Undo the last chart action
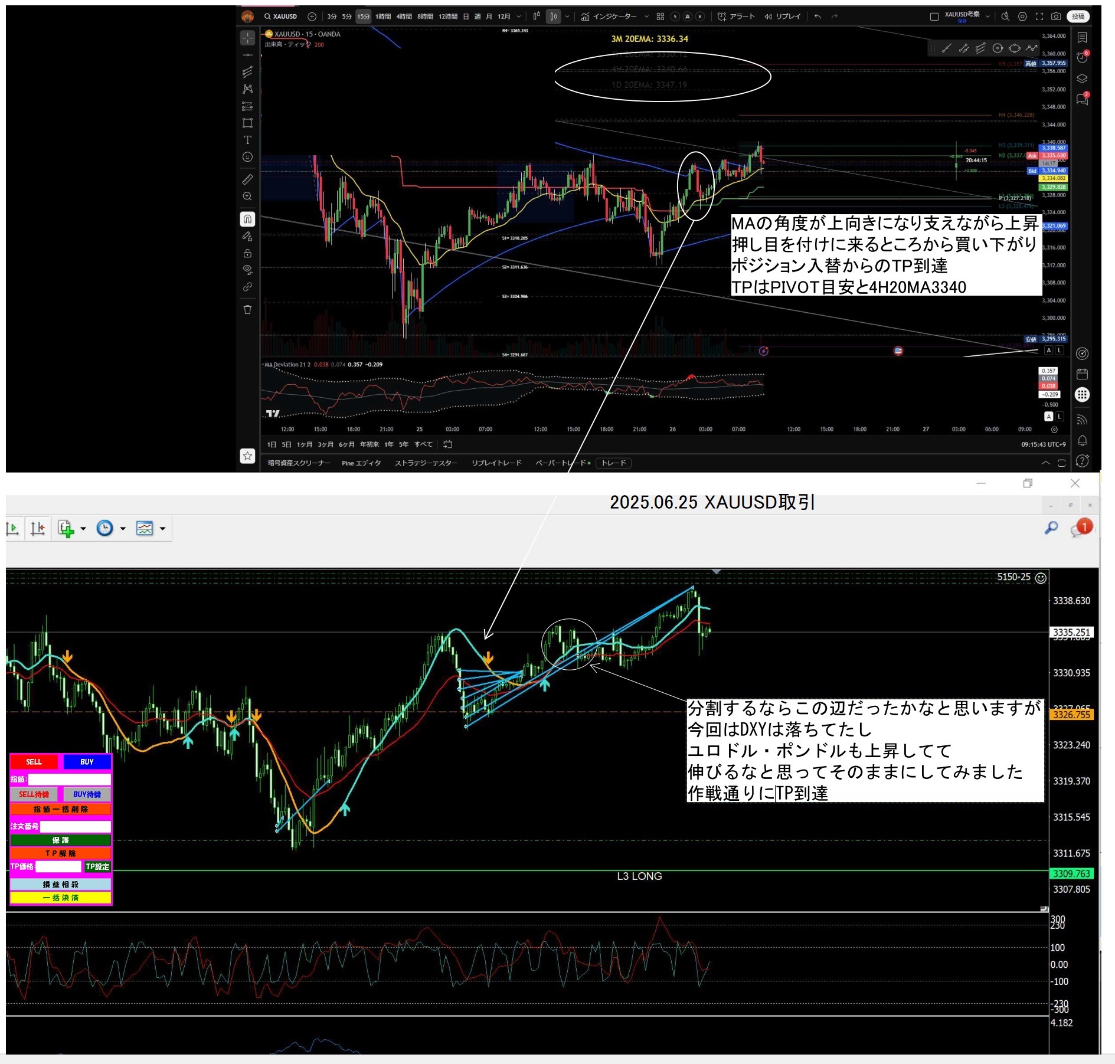Screen dimensions: 1115x1064 click(x=818, y=17)
